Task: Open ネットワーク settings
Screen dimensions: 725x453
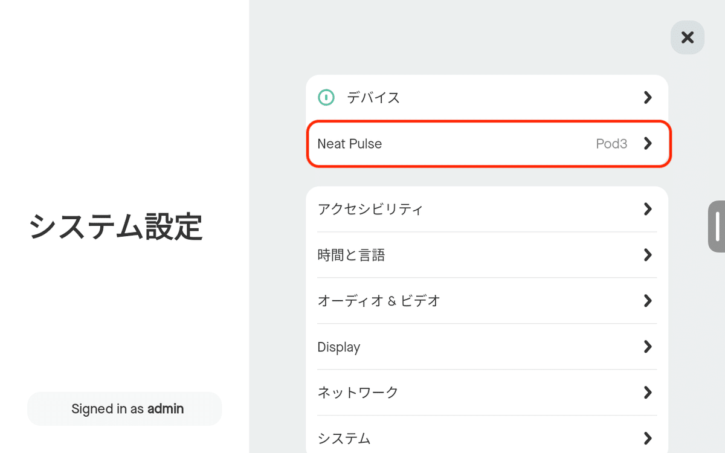Action: point(487,393)
